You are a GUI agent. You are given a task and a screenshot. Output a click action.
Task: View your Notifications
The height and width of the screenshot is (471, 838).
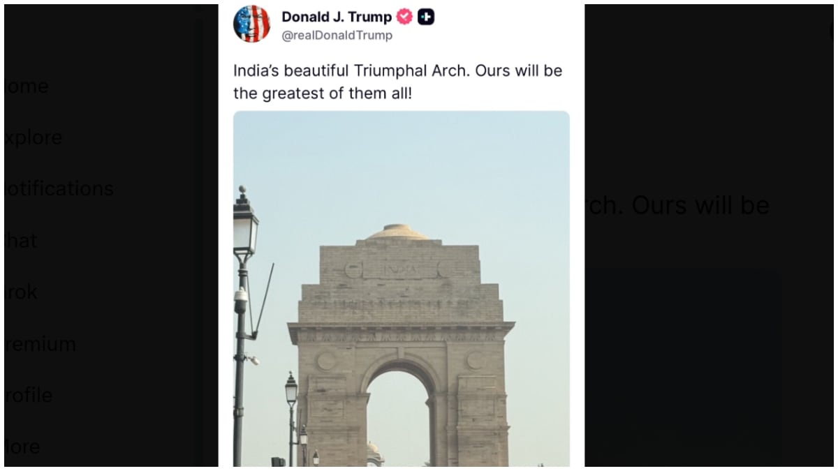(x=56, y=188)
